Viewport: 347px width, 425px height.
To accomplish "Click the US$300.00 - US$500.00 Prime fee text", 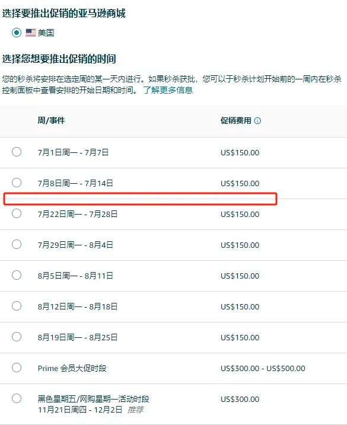I will tap(263, 368).
